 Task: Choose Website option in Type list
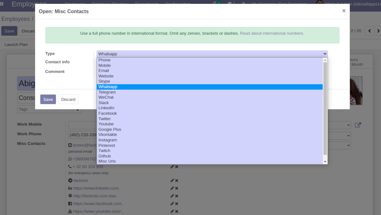pos(210,76)
